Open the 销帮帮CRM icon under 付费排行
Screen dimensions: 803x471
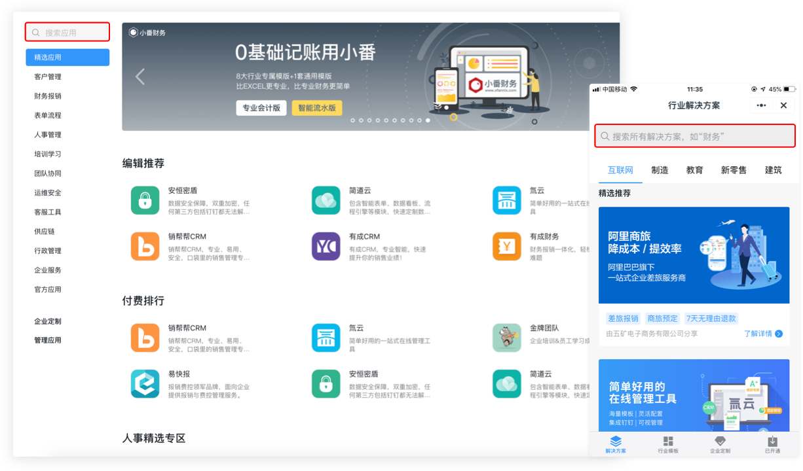click(145, 338)
